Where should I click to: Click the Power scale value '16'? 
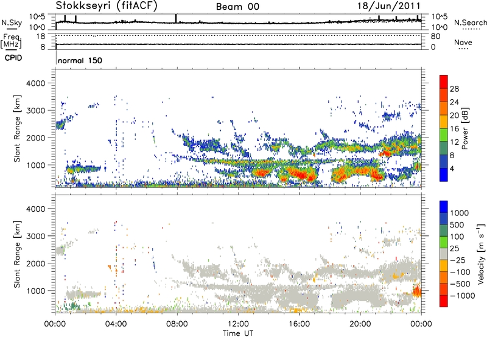454,129
